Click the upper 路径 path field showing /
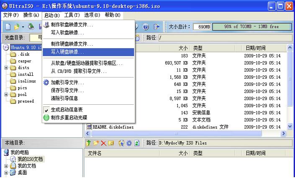 point(225,38)
